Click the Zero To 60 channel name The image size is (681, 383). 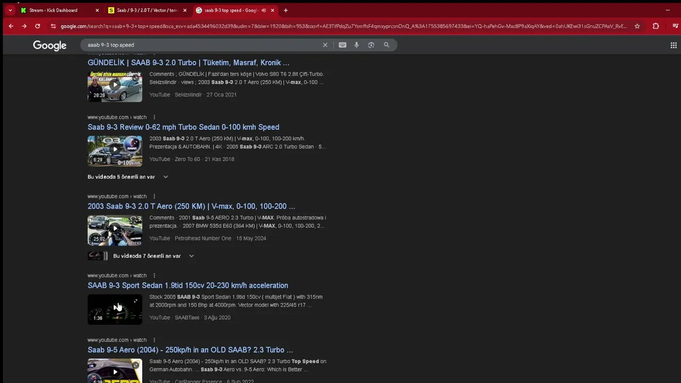point(187,159)
